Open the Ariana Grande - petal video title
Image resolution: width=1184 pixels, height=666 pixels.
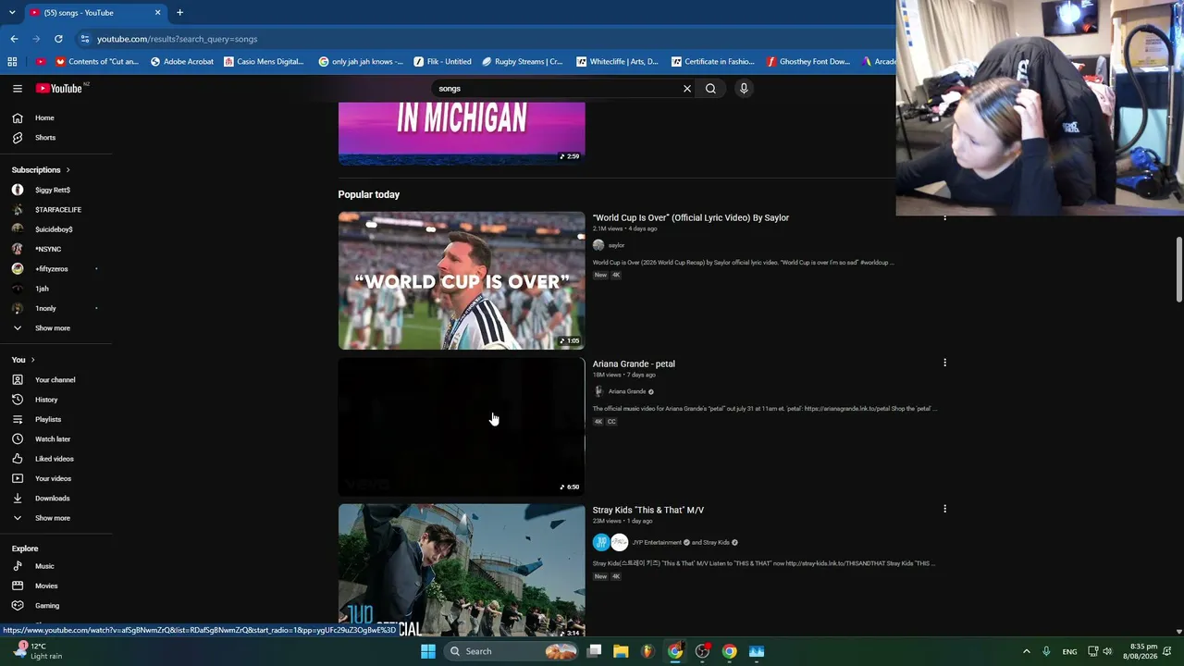(634, 364)
